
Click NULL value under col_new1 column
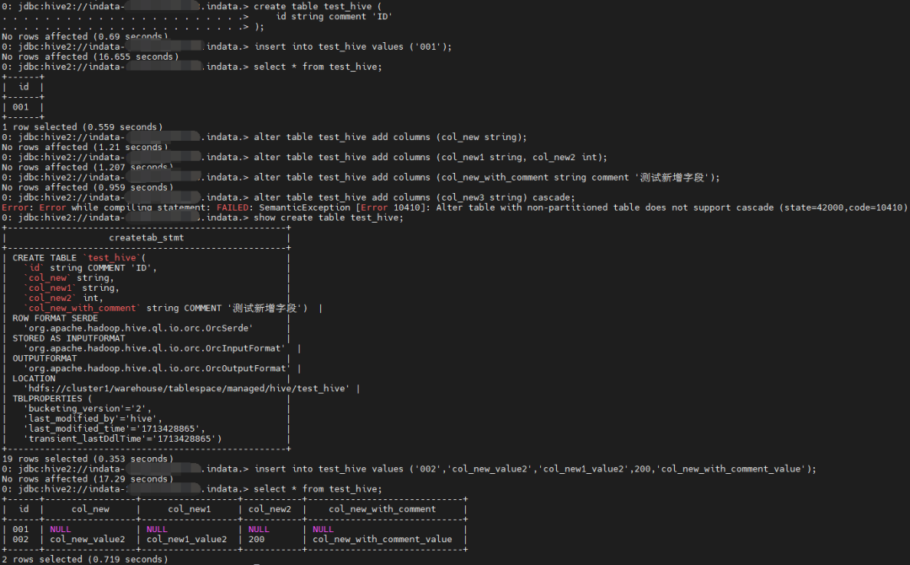[x=157, y=530]
